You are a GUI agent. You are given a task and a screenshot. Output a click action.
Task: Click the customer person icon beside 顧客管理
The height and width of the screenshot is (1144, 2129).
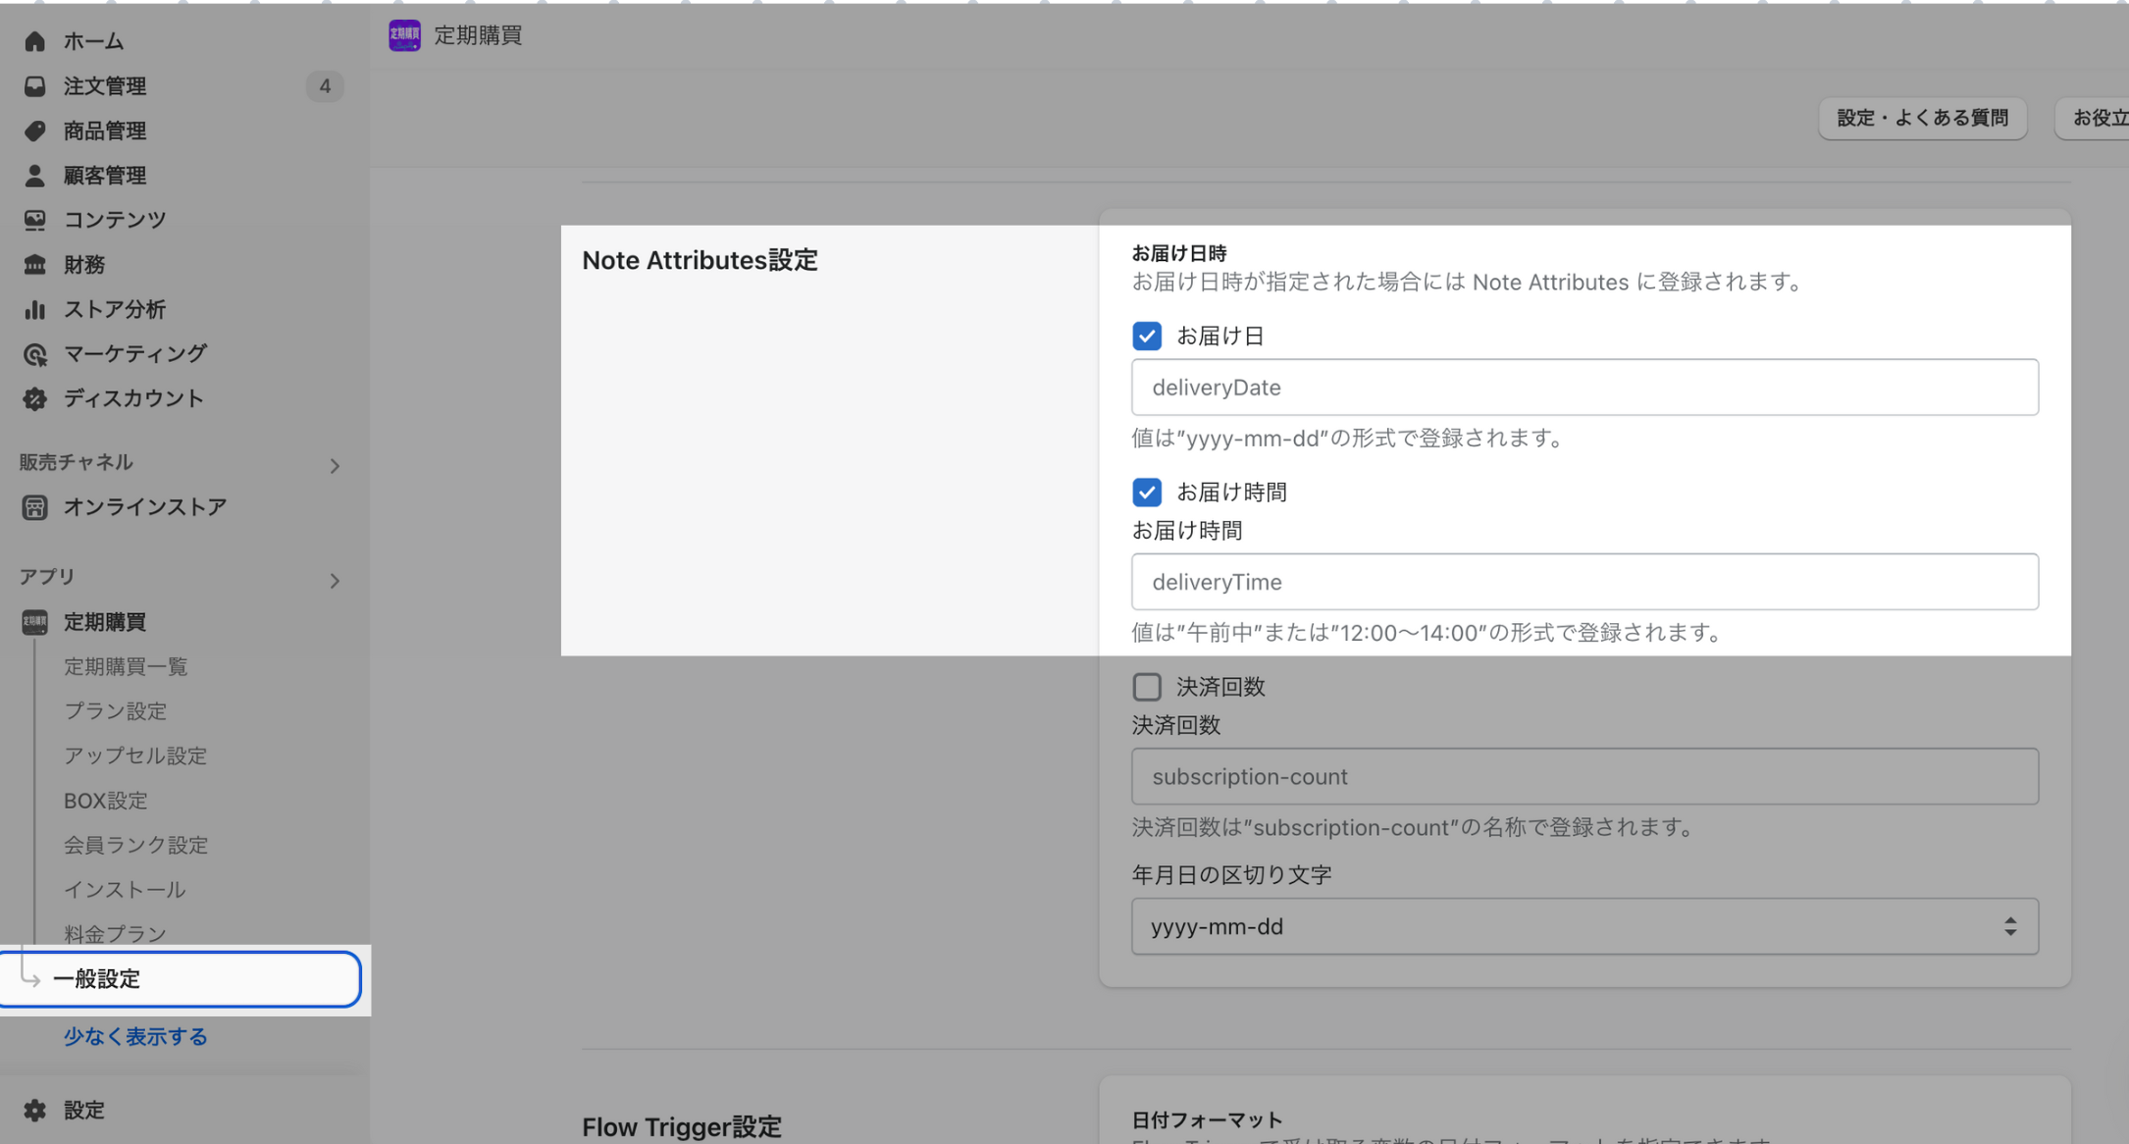[35, 176]
